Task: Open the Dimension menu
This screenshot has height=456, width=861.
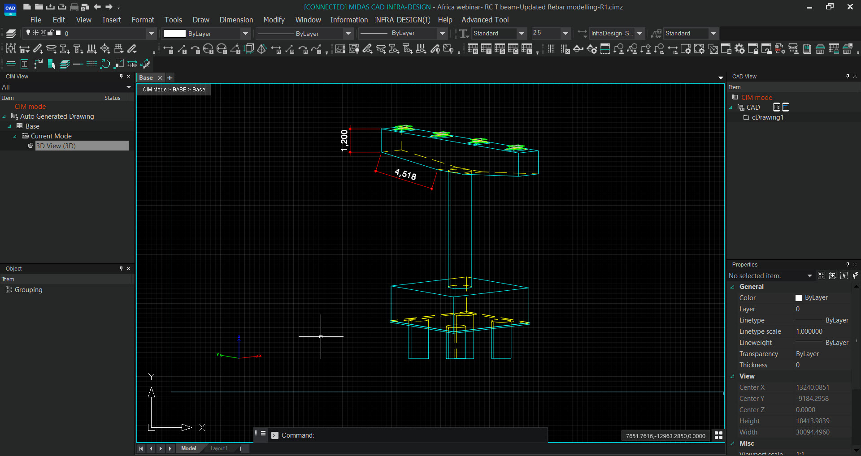Action: (236, 20)
